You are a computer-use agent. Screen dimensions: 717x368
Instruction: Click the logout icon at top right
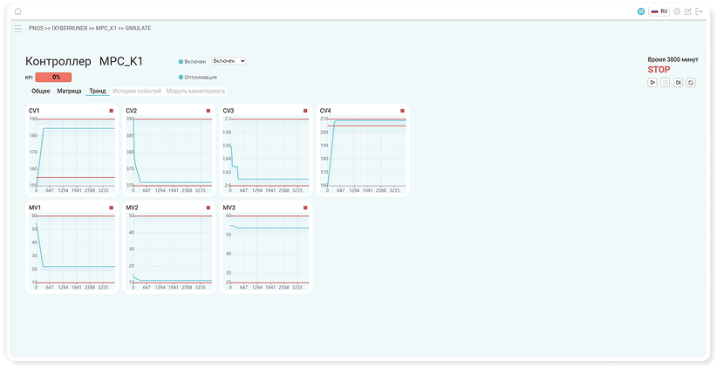pyautogui.click(x=699, y=12)
